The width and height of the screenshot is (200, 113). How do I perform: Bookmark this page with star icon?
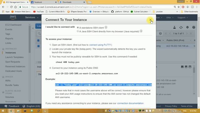pyautogui.click(x=178, y=7)
